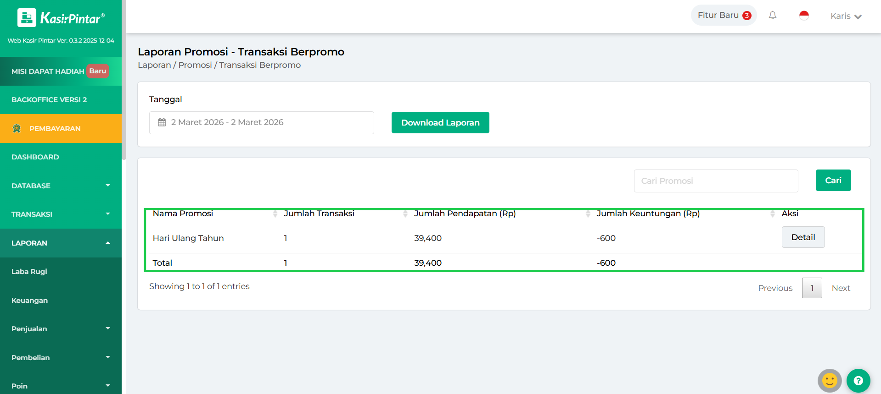Open the help question mark icon

point(858,380)
